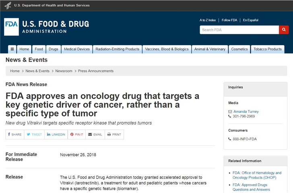Click the Amanda Turney media contact link
293x193 pixels.
[x=246, y=112]
